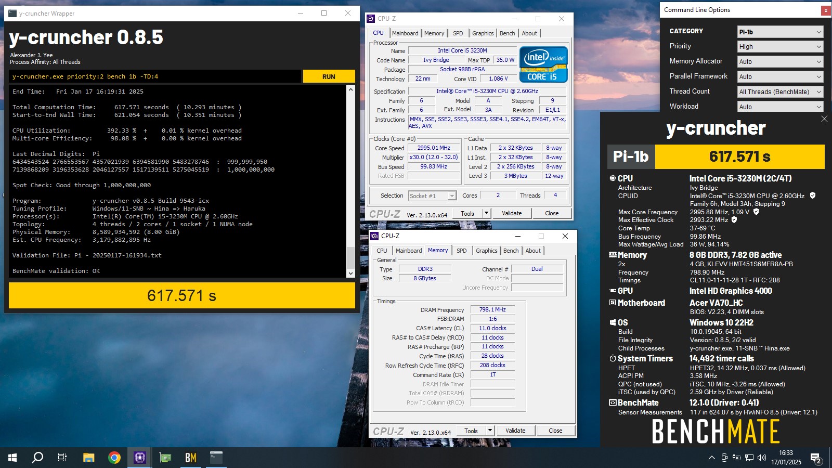Click the GPU card icon in BenchMate panel
Image resolution: width=832 pixels, height=468 pixels.
coord(613,291)
